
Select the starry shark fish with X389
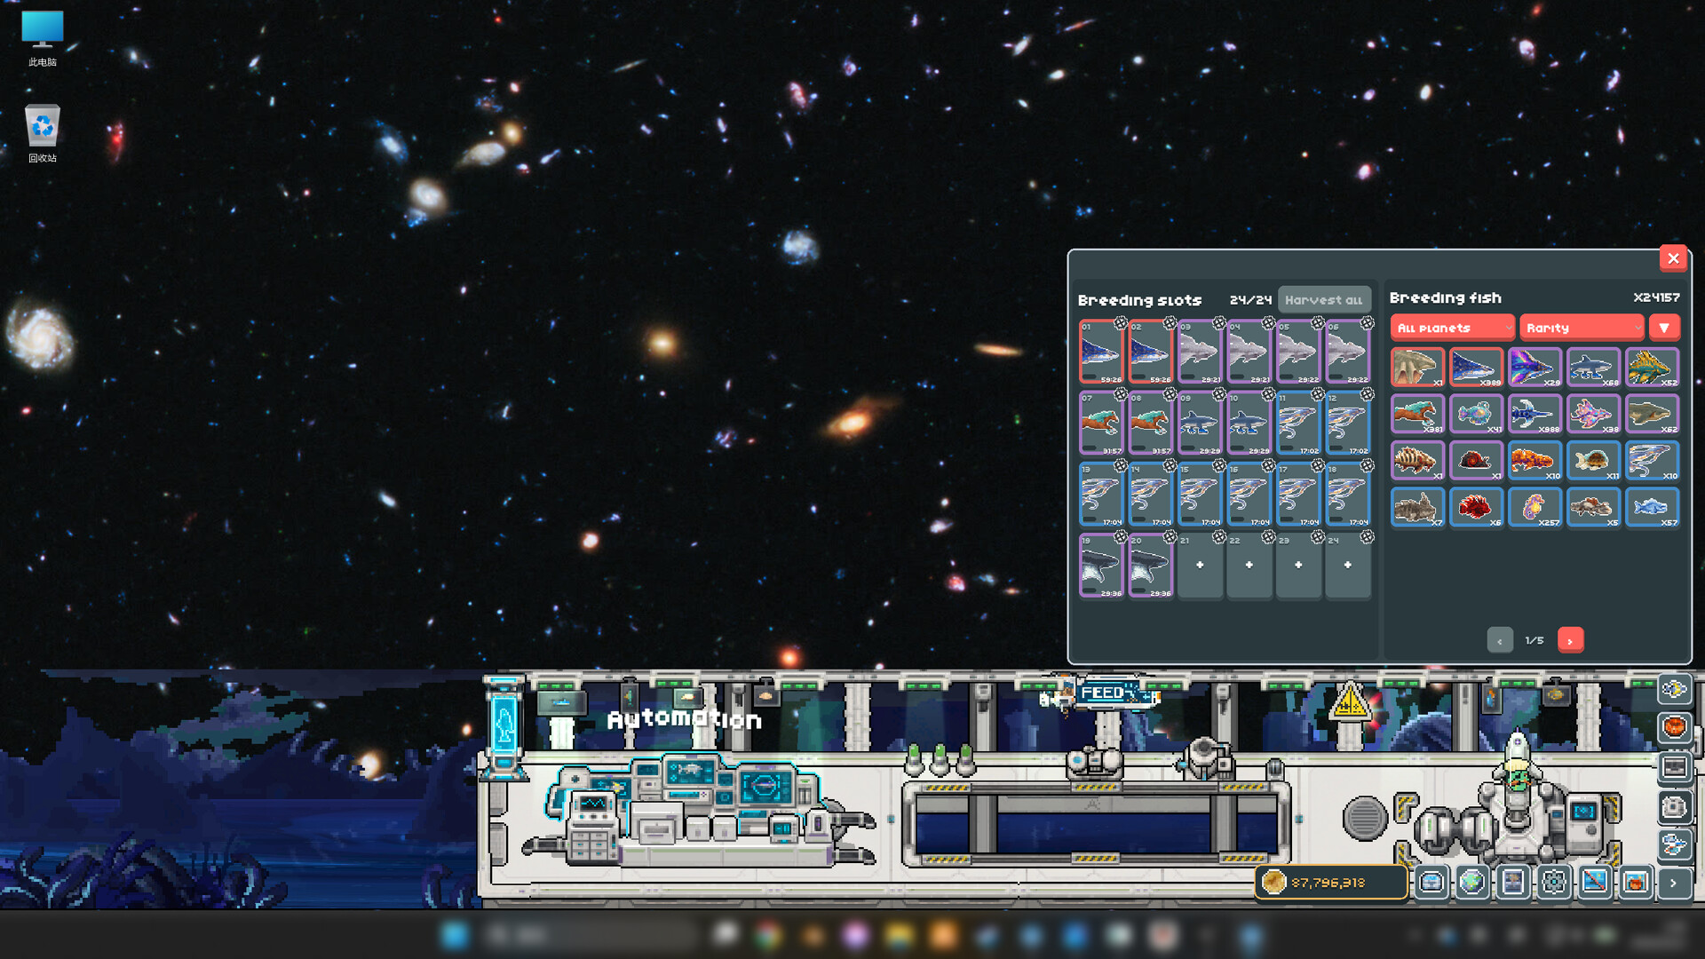1476,367
